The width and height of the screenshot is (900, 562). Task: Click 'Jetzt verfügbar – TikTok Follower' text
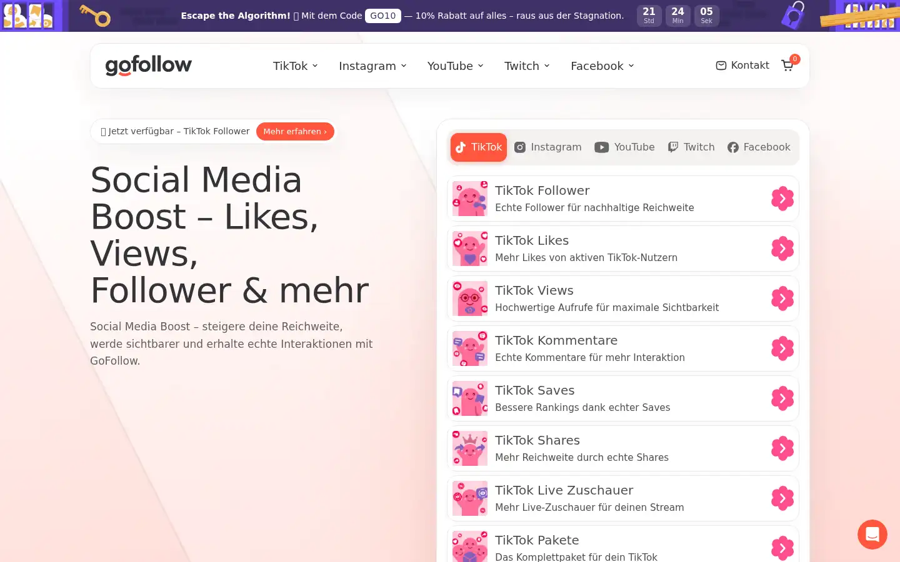[179, 131]
